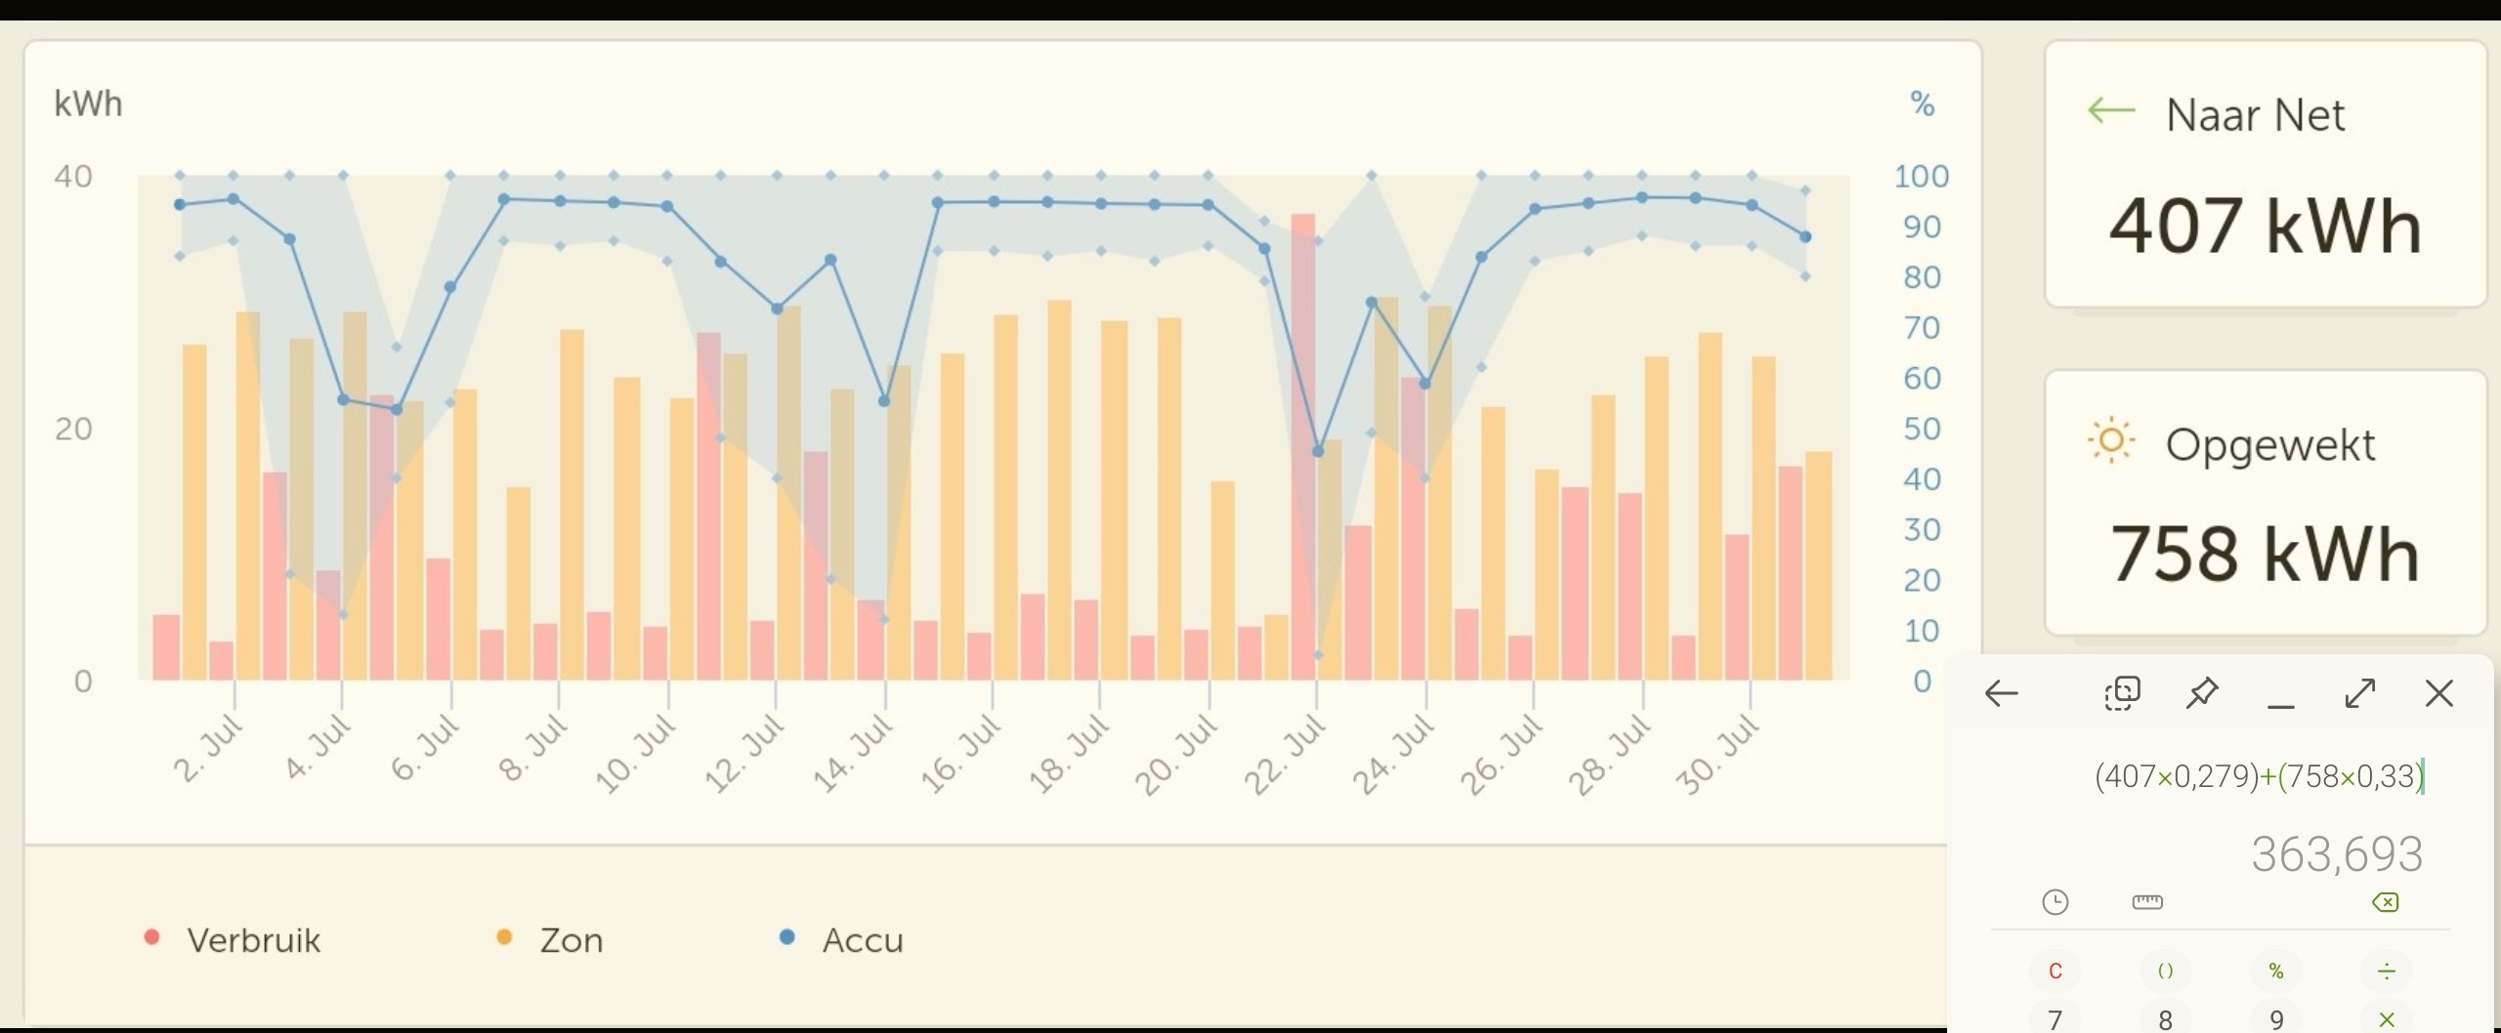Select the Opgewekt 758 kWh card
Screen dimensions: 2501x1033
(2265, 504)
